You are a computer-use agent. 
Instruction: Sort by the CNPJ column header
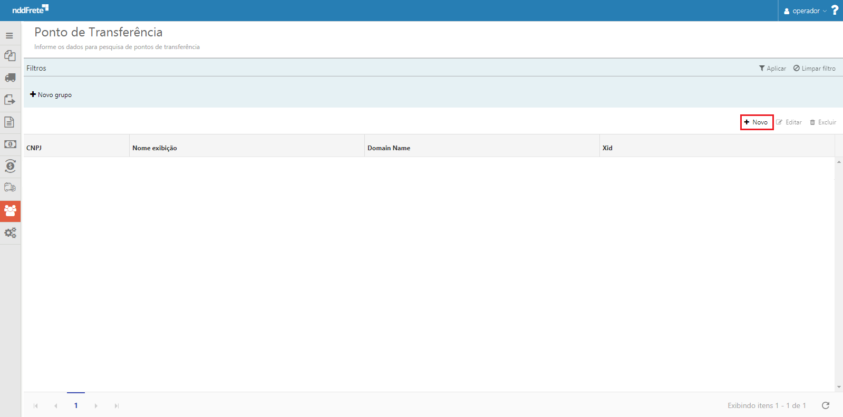point(34,148)
